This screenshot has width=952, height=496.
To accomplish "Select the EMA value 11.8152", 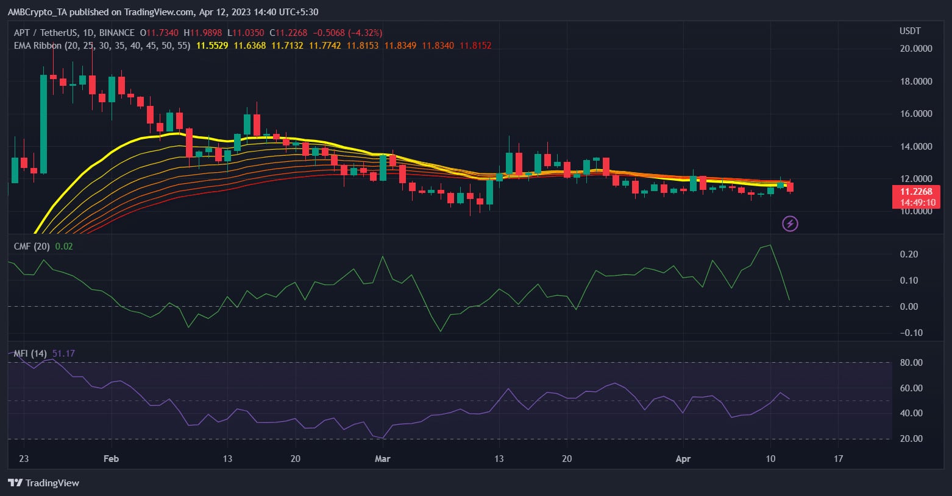I will tap(475, 46).
